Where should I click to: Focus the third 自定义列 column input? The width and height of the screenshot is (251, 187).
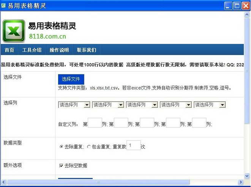[x=147, y=123]
